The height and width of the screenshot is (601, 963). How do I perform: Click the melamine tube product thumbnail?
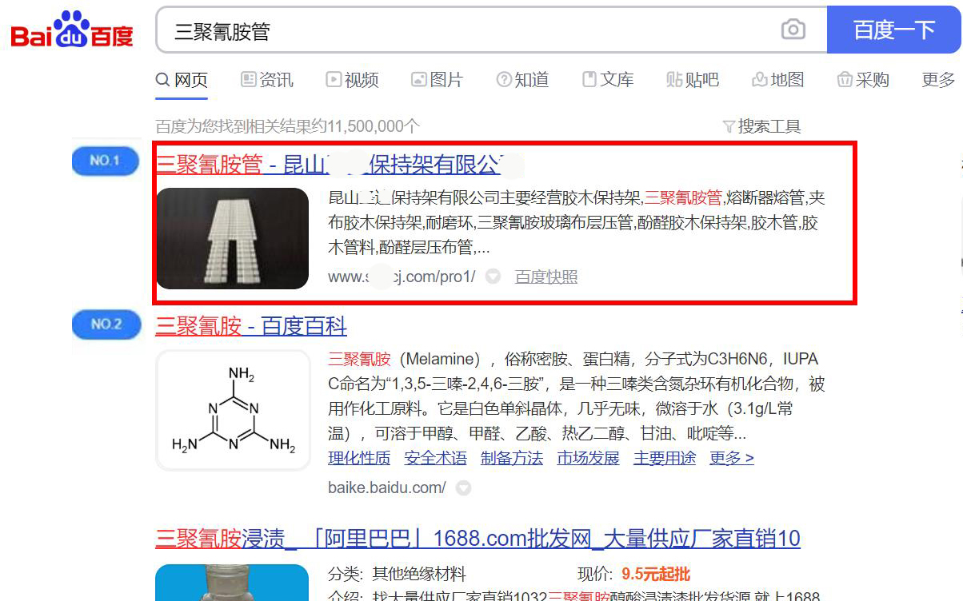(232, 238)
